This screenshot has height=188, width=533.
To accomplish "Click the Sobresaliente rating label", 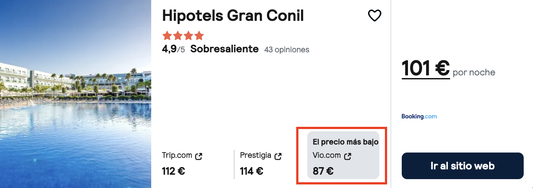I will pos(224,49).
